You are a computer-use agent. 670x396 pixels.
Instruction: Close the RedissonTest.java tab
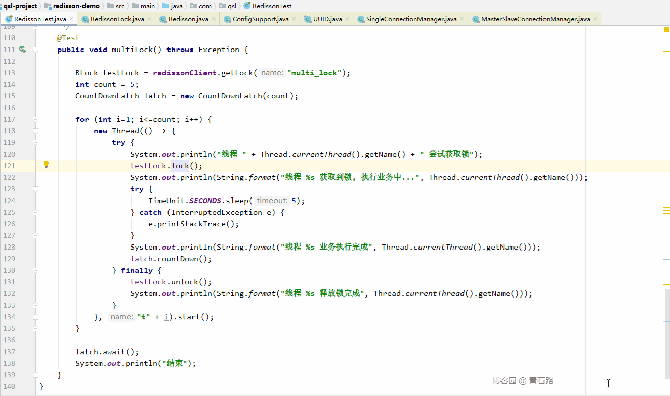coord(71,19)
